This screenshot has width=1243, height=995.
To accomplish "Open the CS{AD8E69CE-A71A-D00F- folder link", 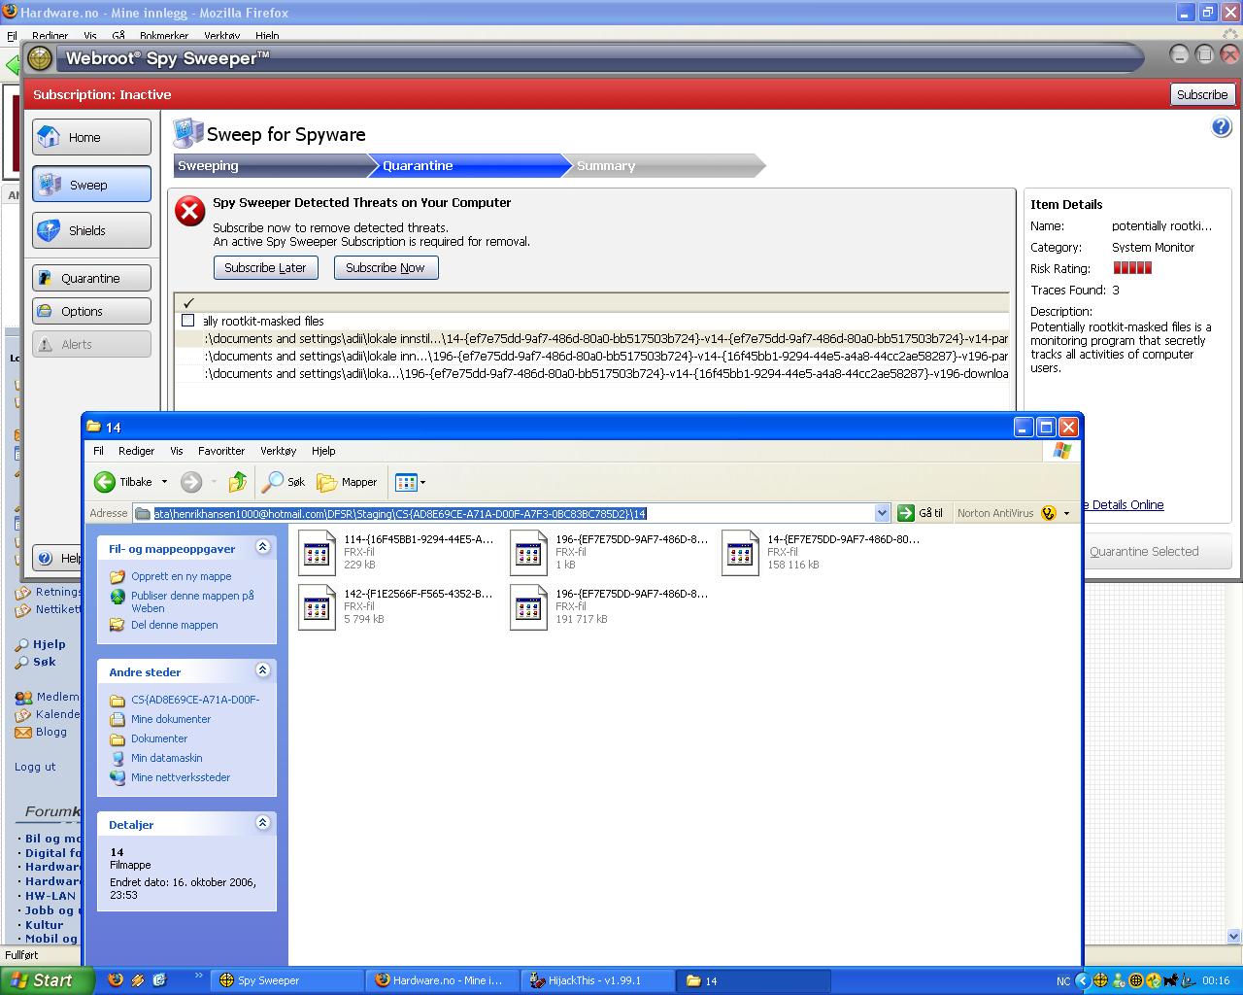I will (x=195, y=700).
